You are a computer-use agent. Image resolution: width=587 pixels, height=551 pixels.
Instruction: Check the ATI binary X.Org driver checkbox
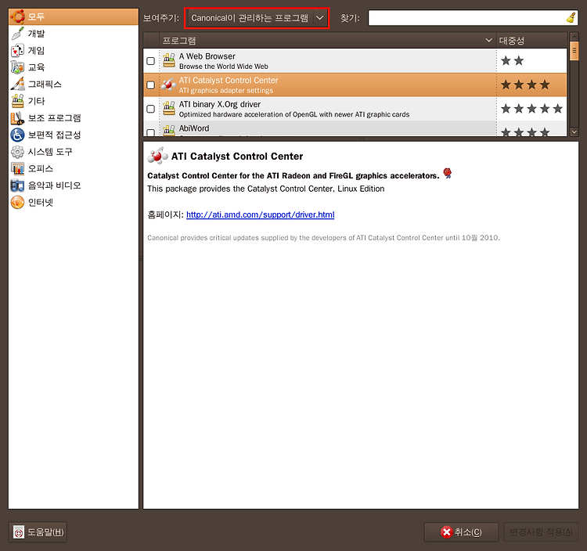tap(150, 109)
